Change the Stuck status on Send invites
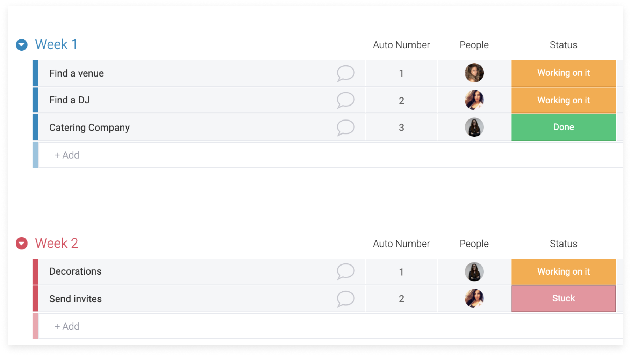 564,299
